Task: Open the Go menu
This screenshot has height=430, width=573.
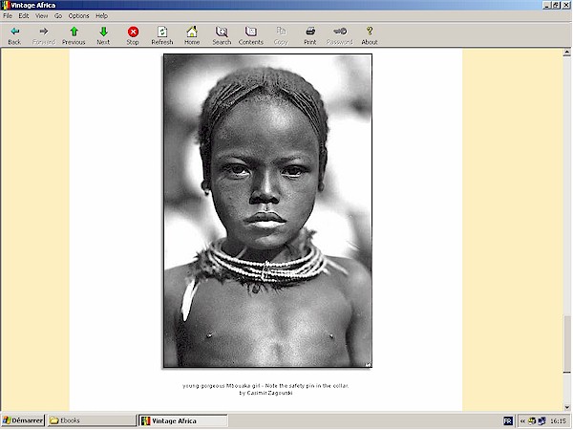Action: pos(58,15)
